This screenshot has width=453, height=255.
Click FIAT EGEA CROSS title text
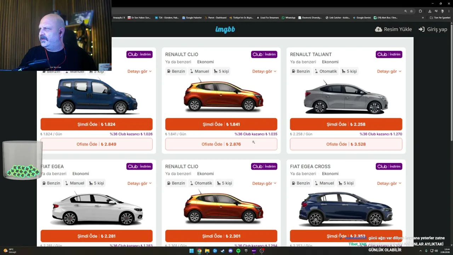pos(310,166)
